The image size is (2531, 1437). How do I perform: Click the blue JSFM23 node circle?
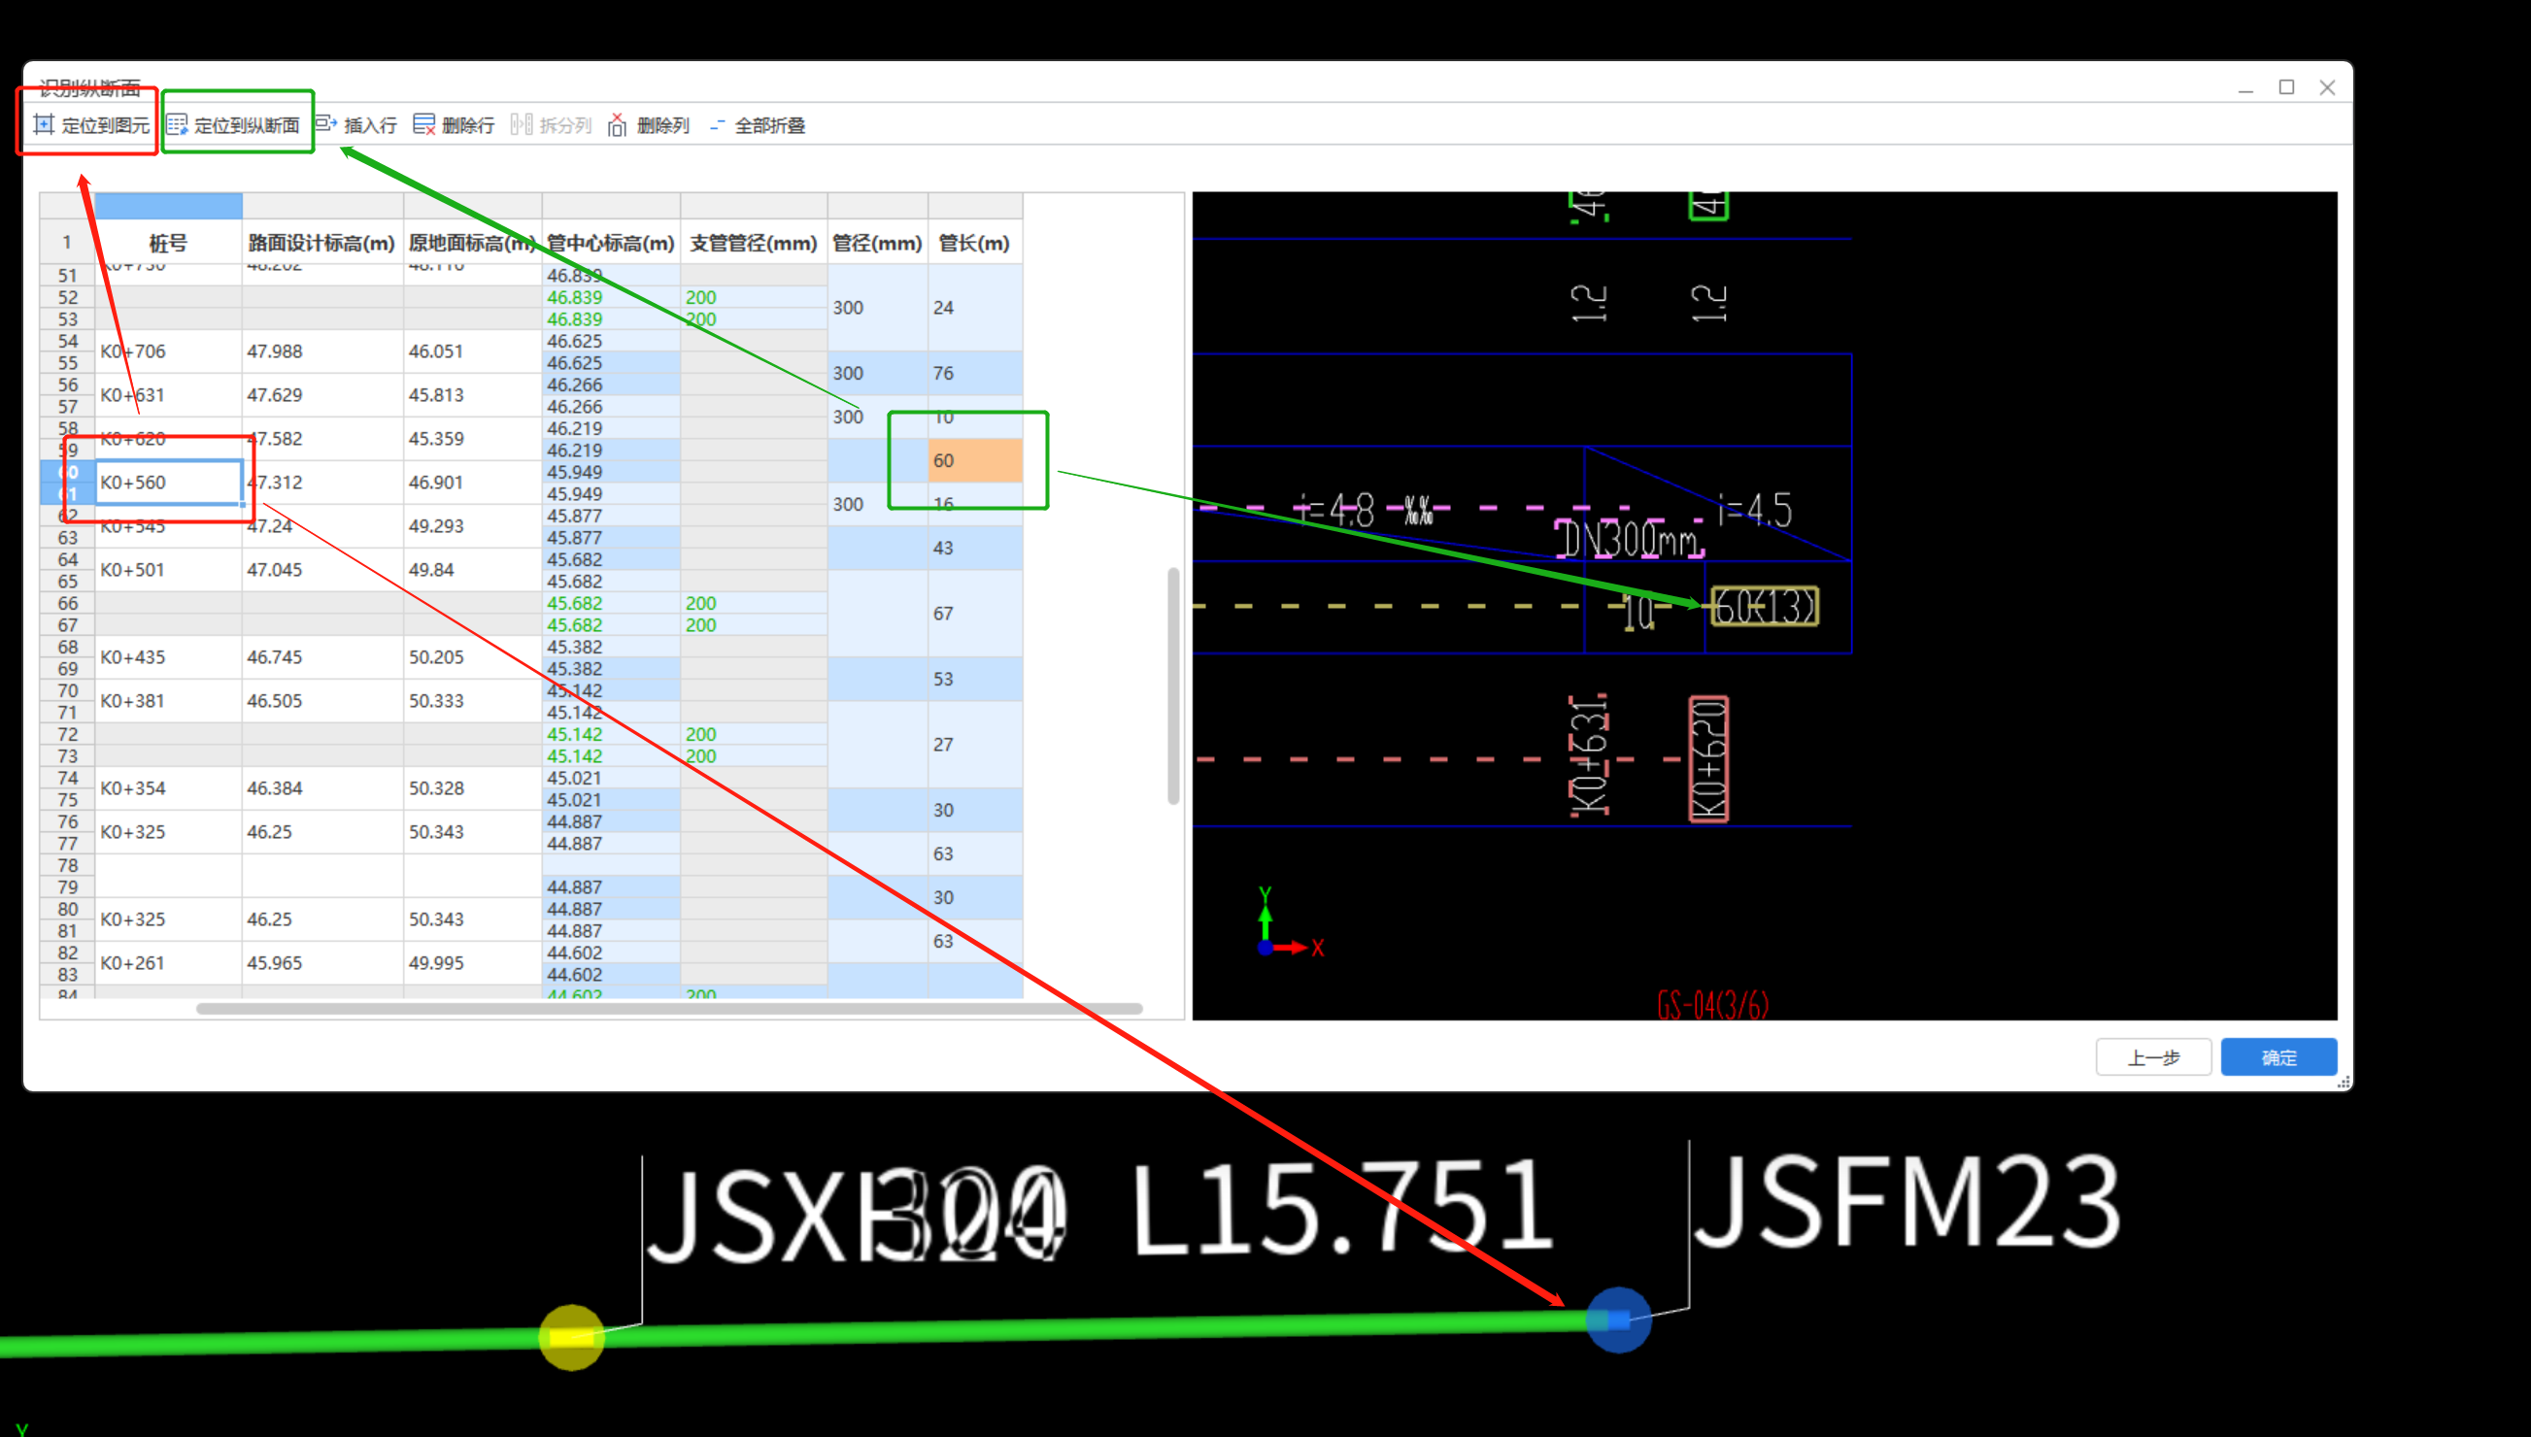pos(1618,1320)
